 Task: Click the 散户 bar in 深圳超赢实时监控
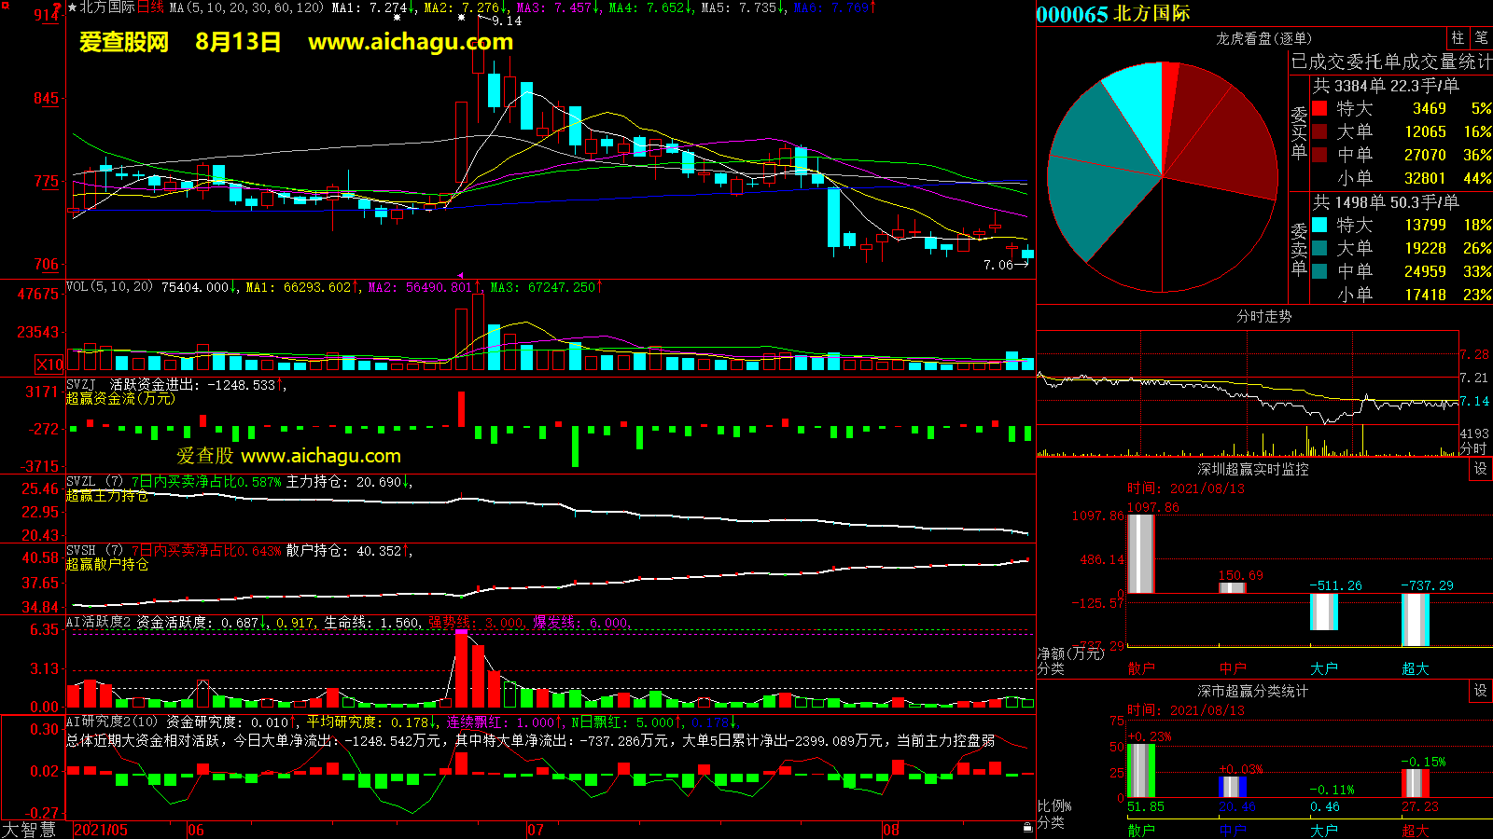coord(1140,554)
